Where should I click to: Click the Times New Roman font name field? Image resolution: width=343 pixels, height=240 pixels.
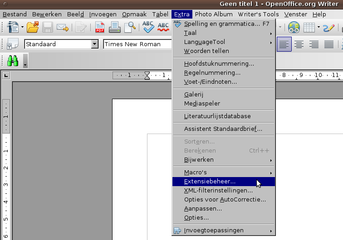click(136, 44)
